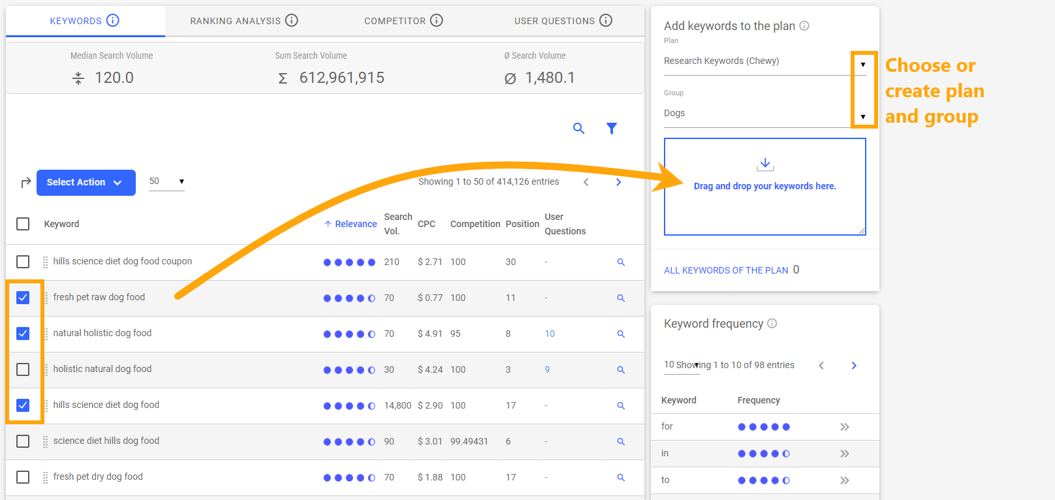Search details for fresh pet raw dog food

(x=621, y=298)
